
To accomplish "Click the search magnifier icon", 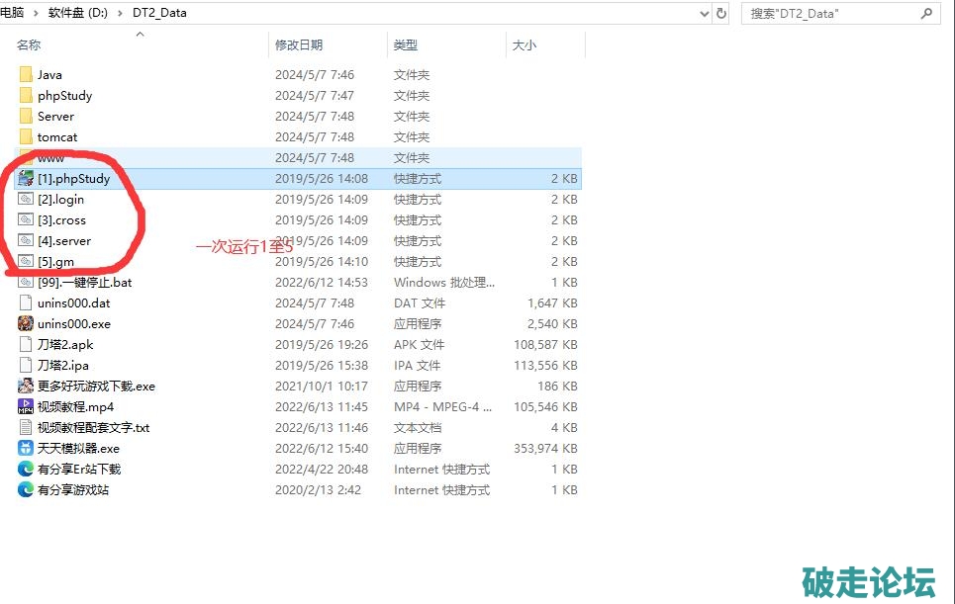I will [927, 14].
